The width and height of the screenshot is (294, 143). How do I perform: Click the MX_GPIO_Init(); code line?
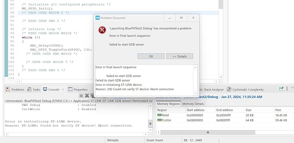coord(37,9)
